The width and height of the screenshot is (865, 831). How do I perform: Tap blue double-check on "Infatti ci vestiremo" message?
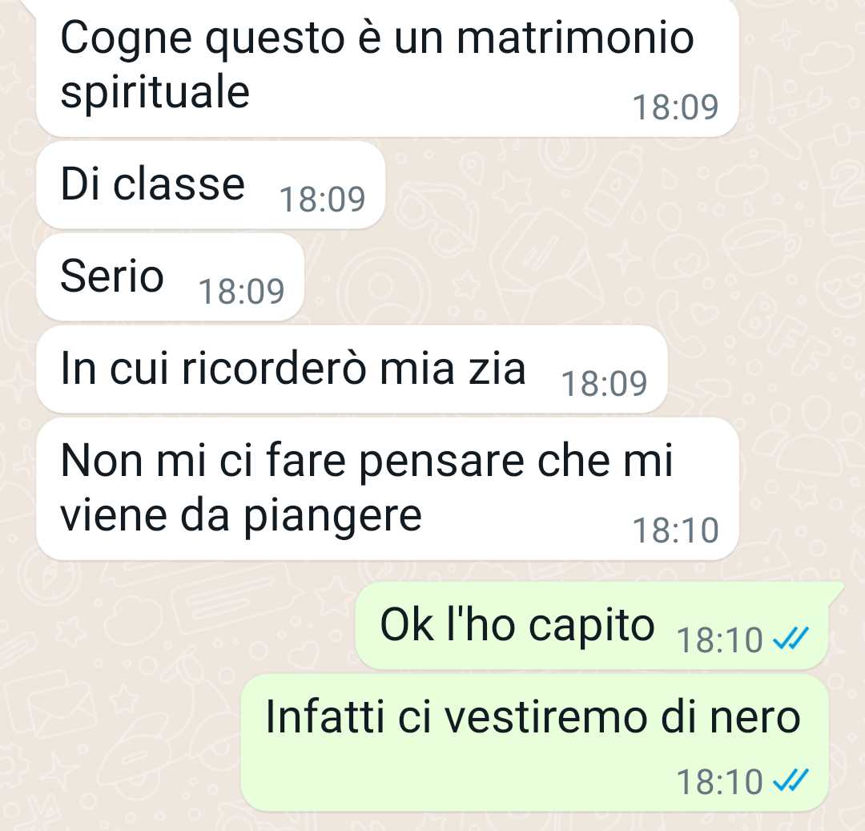[791, 781]
